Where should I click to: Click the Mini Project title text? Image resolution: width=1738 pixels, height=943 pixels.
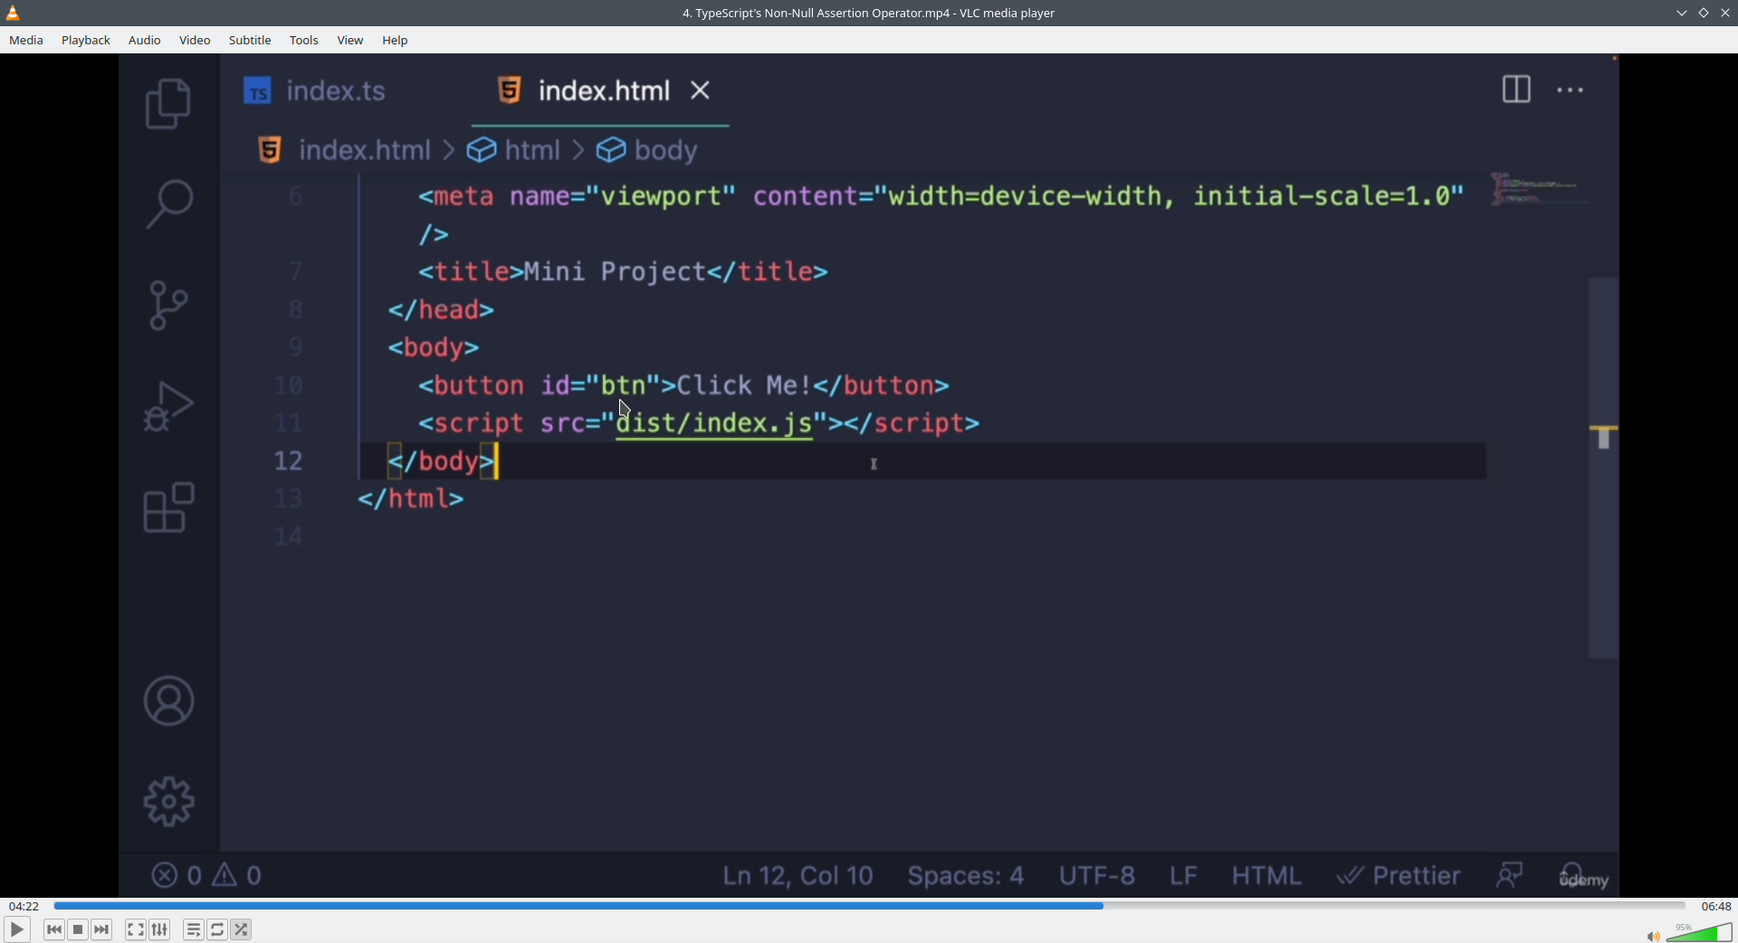[615, 272]
